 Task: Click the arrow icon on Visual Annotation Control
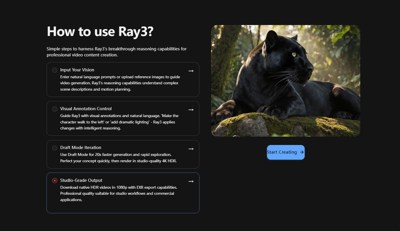tap(191, 110)
